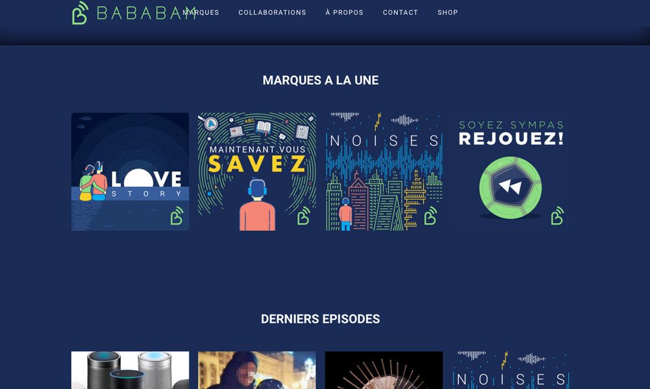The height and width of the screenshot is (389, 650).
Task: Open the Soyez Sympas Rejouez podcast cover
Action: (x=510, y=172)
